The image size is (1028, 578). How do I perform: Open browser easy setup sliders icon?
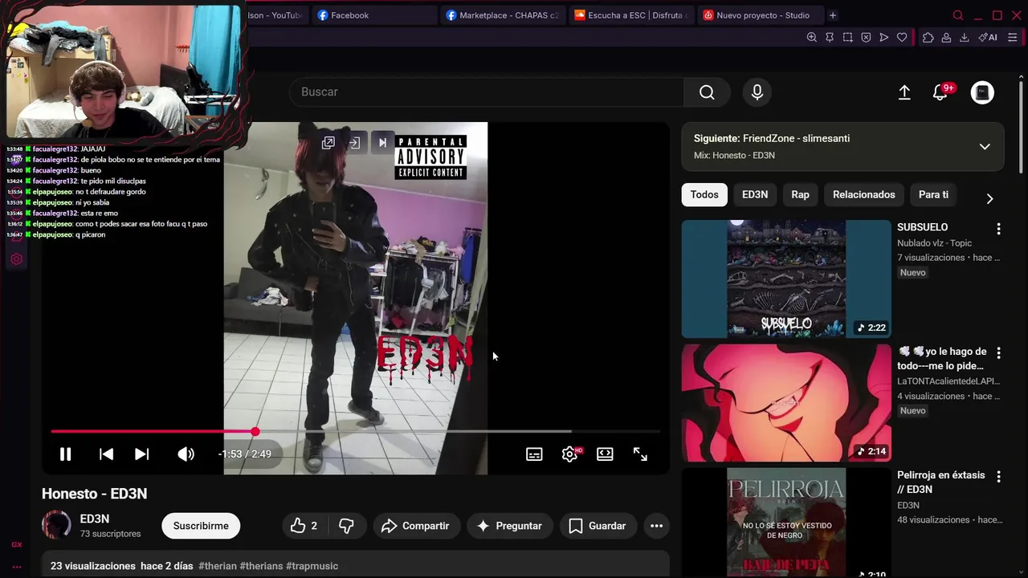1013,38
